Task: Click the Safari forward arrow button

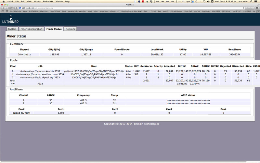Action: 6,8
